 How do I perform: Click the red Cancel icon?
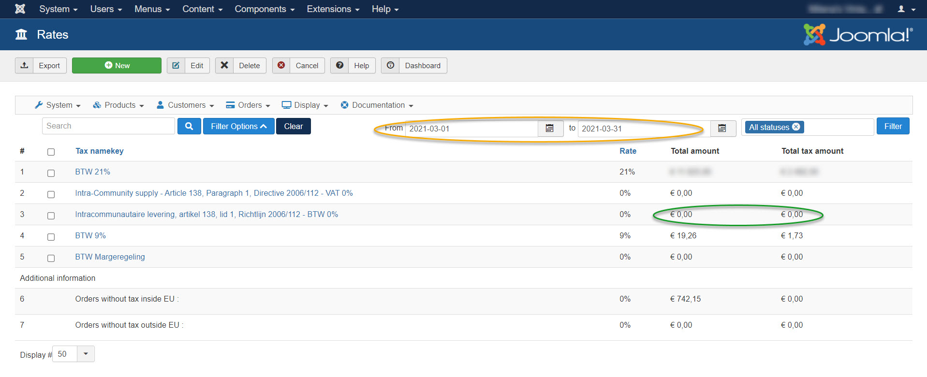281,65
